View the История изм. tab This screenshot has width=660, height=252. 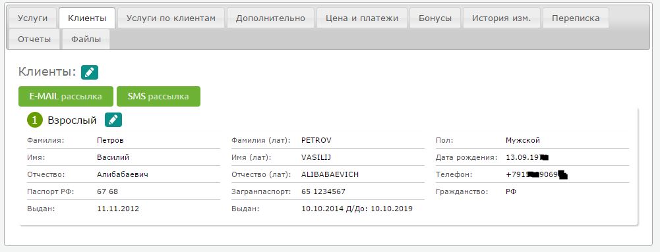(x=501, y=18)
